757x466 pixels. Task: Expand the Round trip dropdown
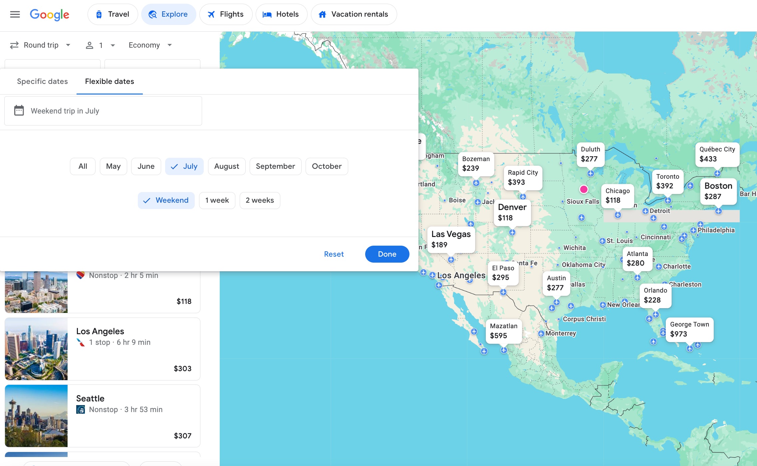(x=40, y=45)
